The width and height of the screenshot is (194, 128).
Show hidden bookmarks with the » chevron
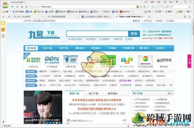[x=132, y=12]
